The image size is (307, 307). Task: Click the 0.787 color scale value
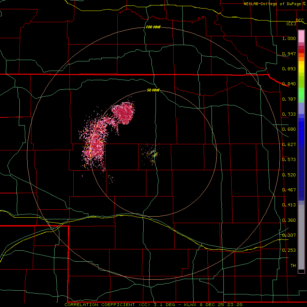[x=289, y=99]
